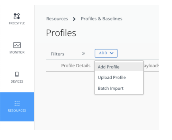Click the Monitor chart icon
The width and height of the screenshot is (172, 140).
point(17,45)
